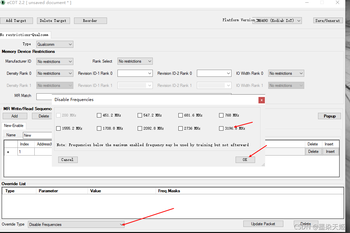The image size is (350, 233).
Task: Click Delete button in row 1
Action: pos(313,152)
